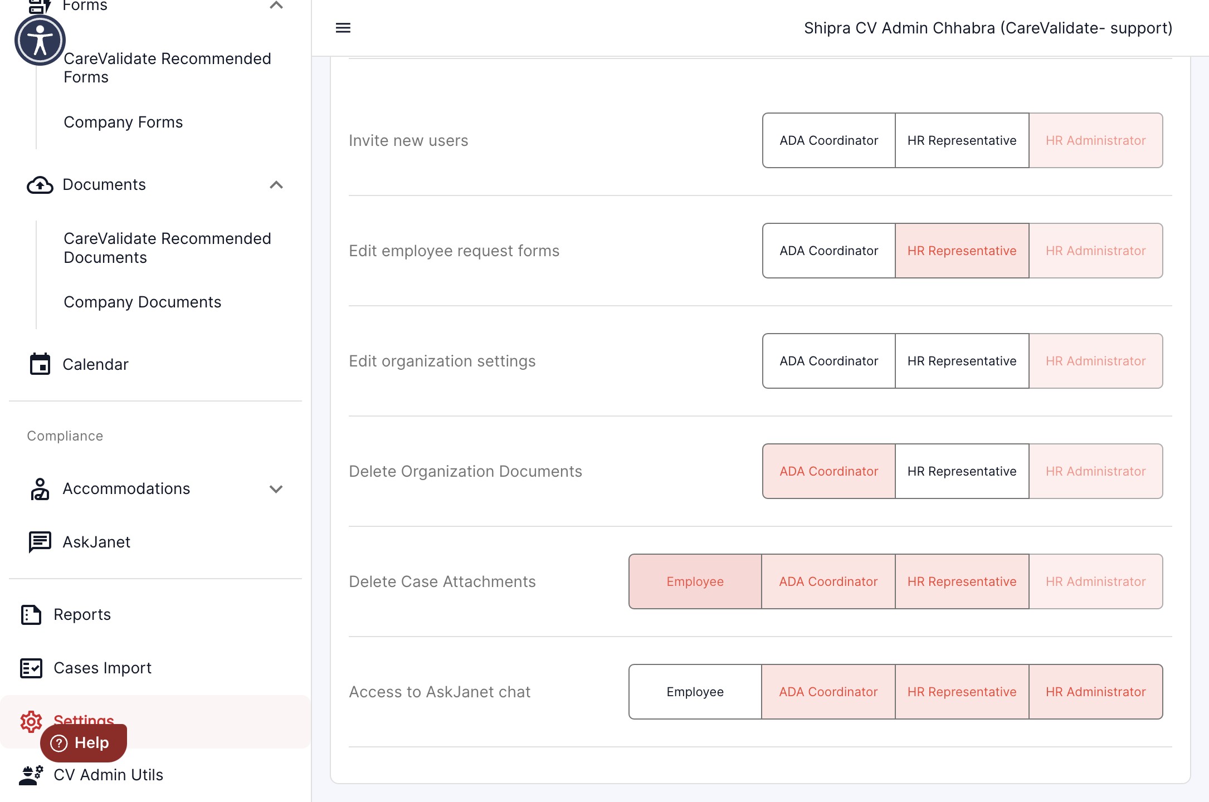Click the Documents cloud upload icon
Screen dimensions: 1209x802
40,185
